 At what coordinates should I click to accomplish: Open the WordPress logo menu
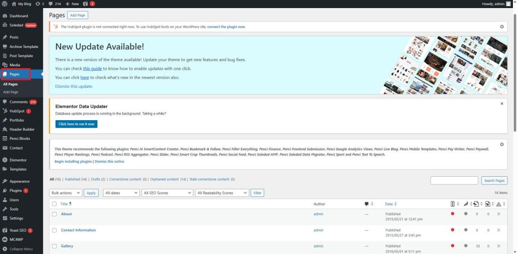click(x=5, y=4)
